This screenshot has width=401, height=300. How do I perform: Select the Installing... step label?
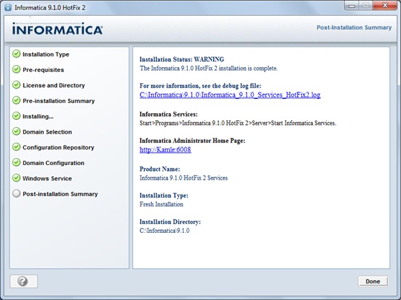[38, 116]
